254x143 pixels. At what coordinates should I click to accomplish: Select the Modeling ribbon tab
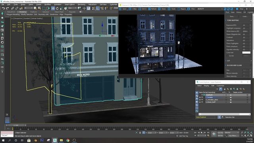(23, 12)
